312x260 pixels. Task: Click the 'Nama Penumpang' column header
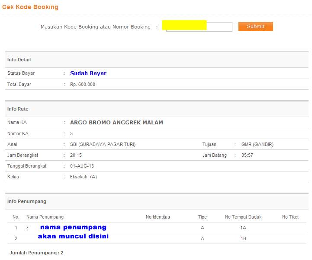pos(45,217)
